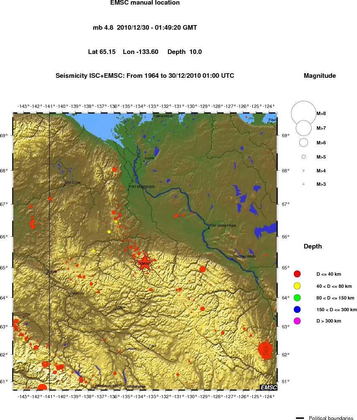Click the Mayo town label

[x=120, y=307]
